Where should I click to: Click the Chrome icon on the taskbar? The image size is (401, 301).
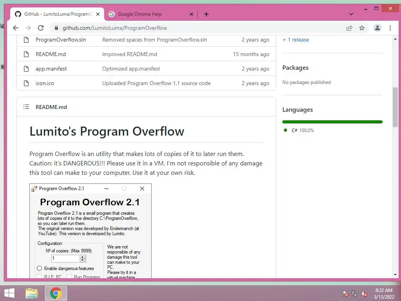(x=56, y=293)
